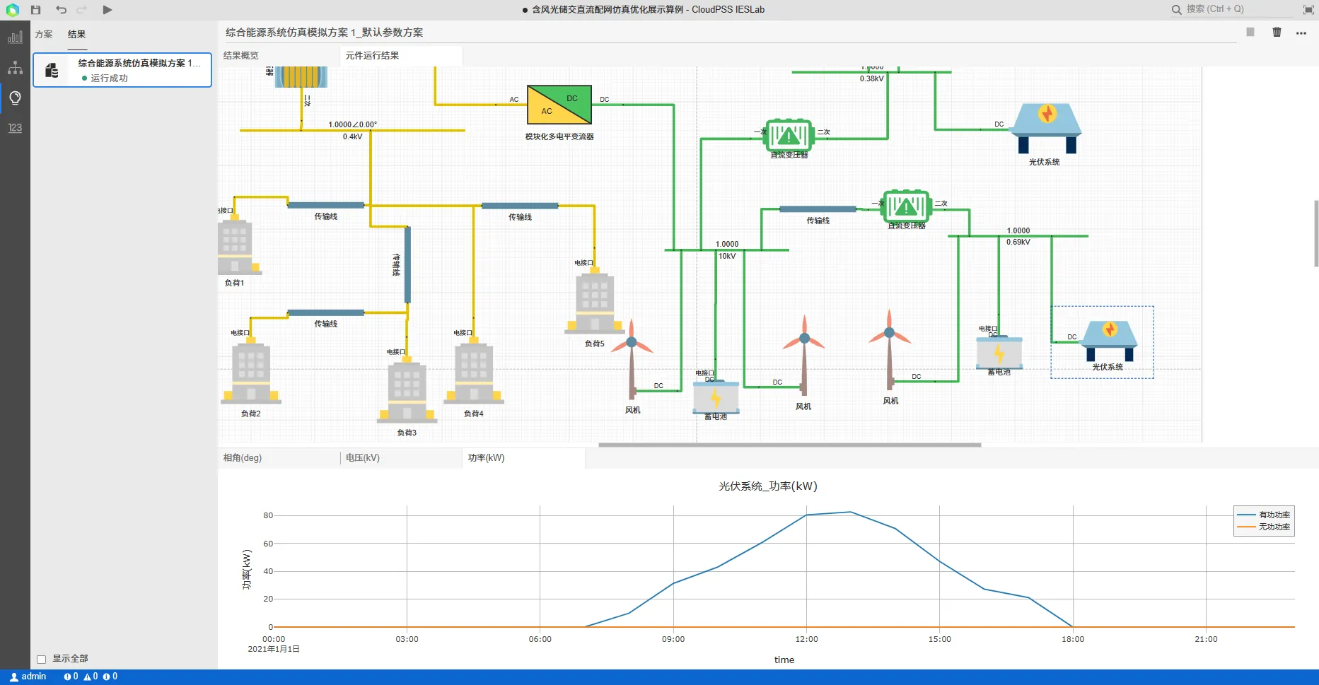
Task: Select the 综合能源系统仿真模拟方案 result item
Action: tap(122, 70)
